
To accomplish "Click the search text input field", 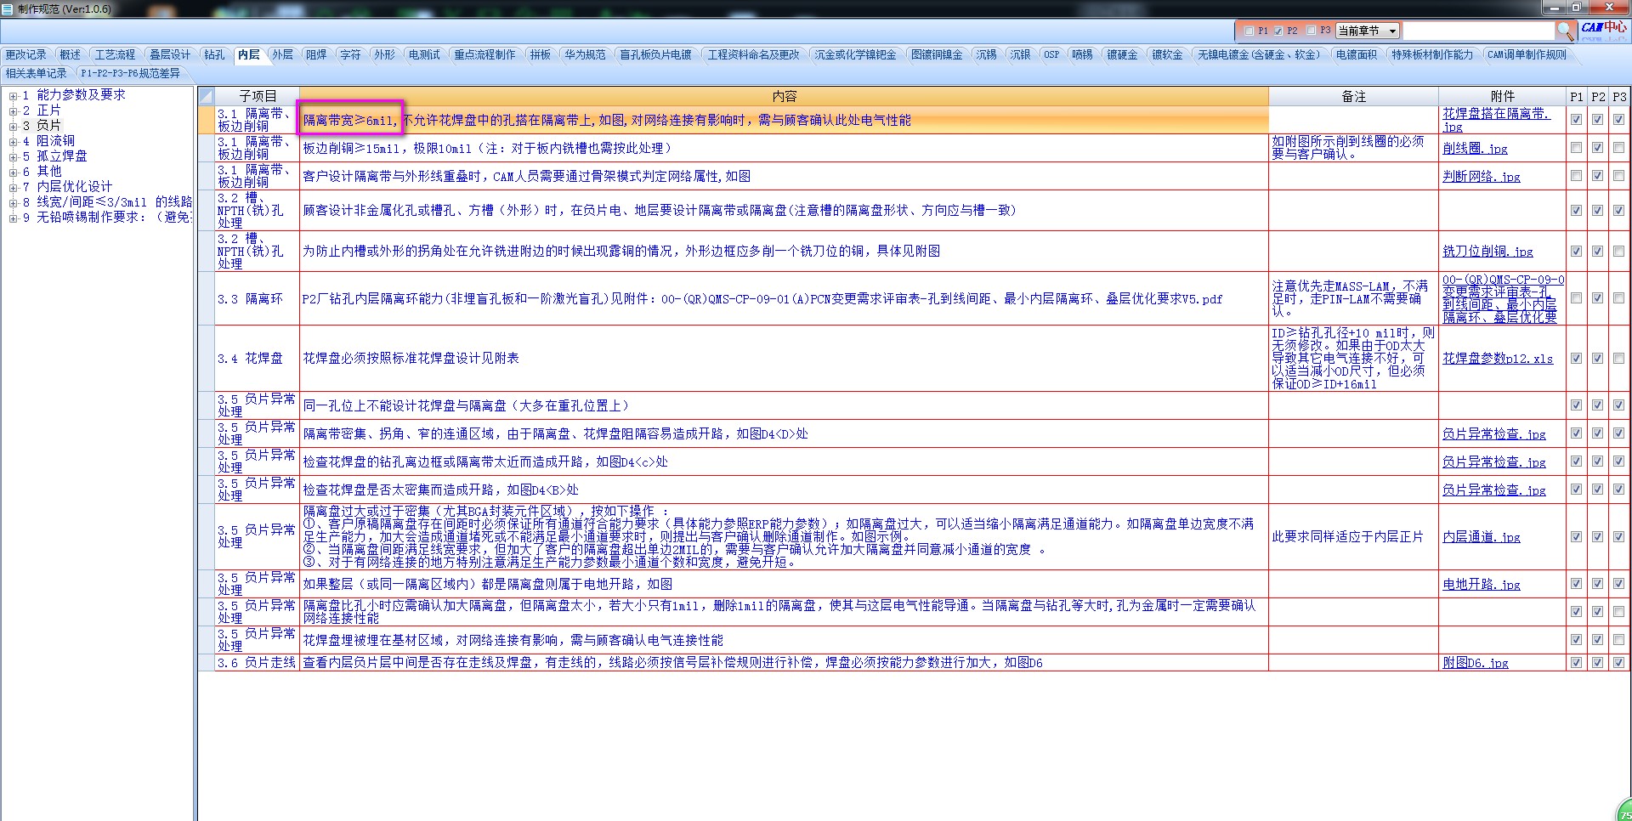I will 1478,31.
